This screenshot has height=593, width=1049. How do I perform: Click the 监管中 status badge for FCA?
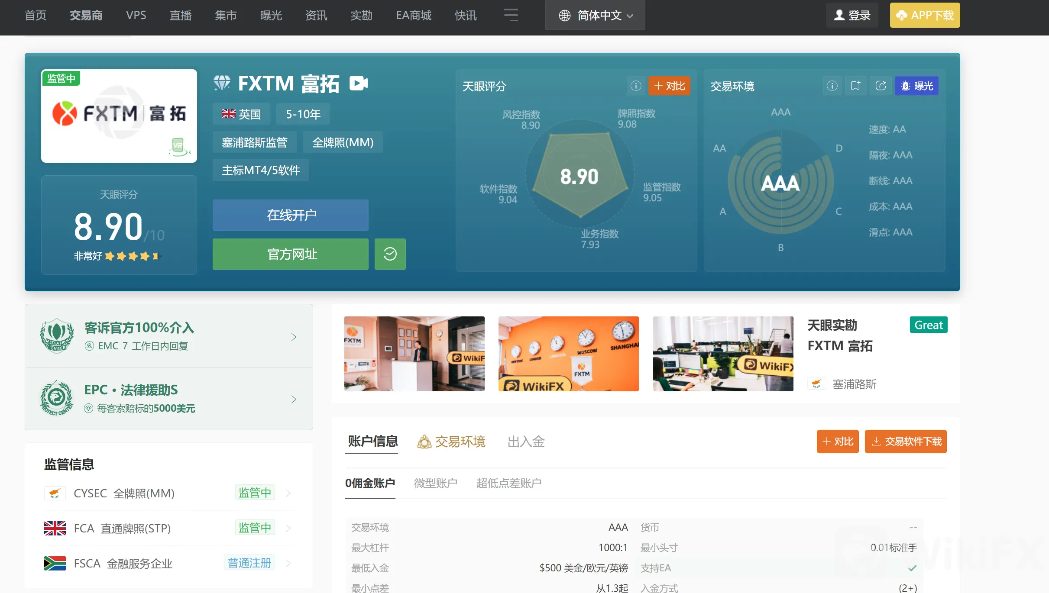(x=255, y=528)
